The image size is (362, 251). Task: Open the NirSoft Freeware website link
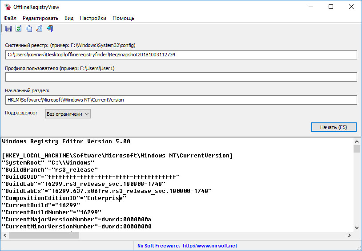coord(187,246)
